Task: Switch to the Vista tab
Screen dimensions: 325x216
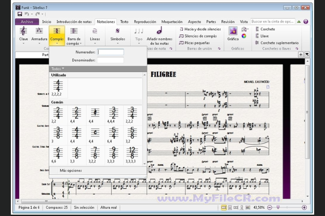Action: pyautogui.click(x=244, y=22)
